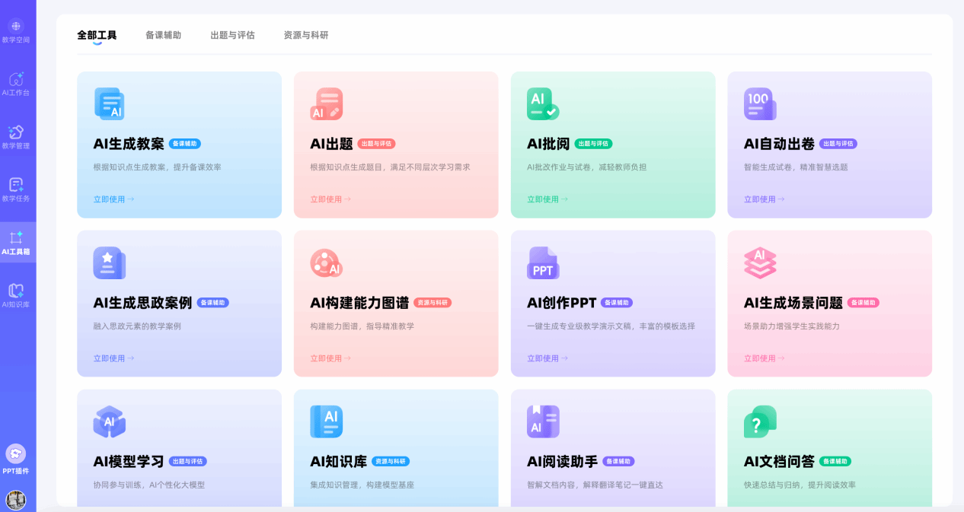The image size is (964, 512).
Task: Click the 备课辅助 tag beside AI生成场景问题
Action: click(863, 303)
